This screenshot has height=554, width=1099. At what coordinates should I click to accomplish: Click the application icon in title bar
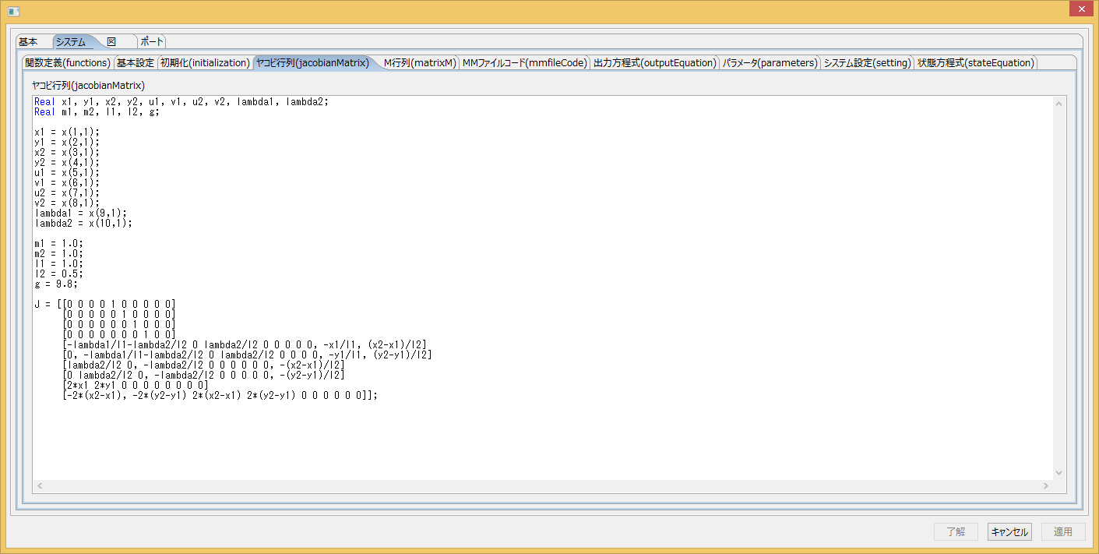click(x=12, y=11)
